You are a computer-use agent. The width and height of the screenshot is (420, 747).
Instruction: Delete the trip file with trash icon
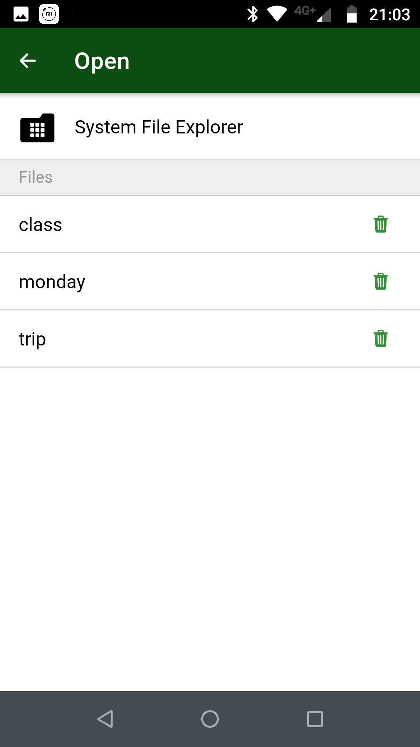(380, 338)
